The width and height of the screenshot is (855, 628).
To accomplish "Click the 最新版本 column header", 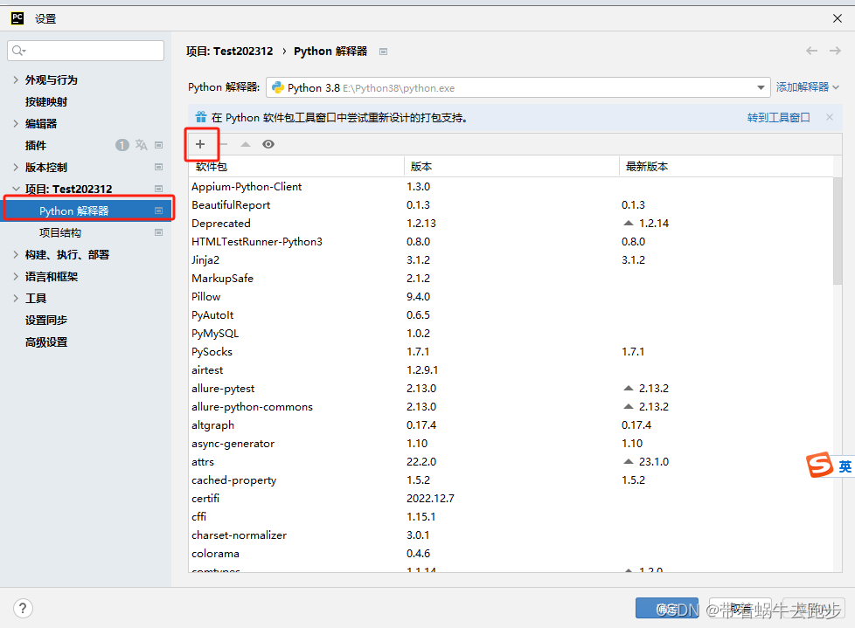I will pos(726,166).
